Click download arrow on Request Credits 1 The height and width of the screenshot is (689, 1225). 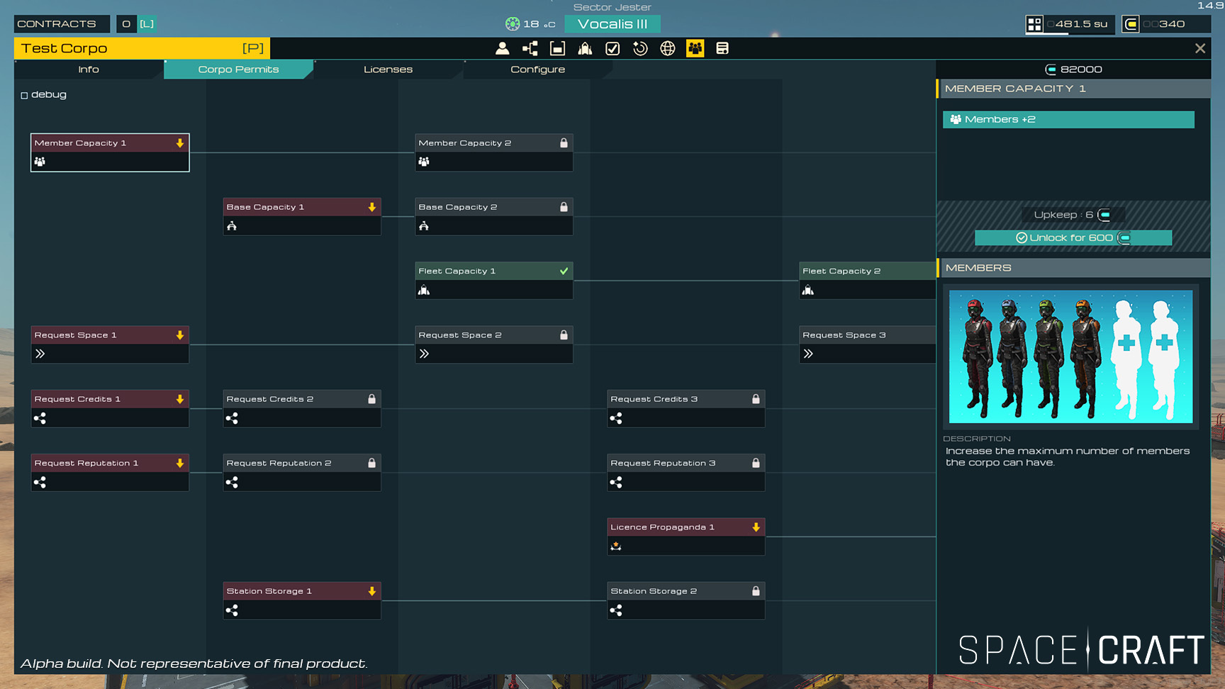pos(180,399)
